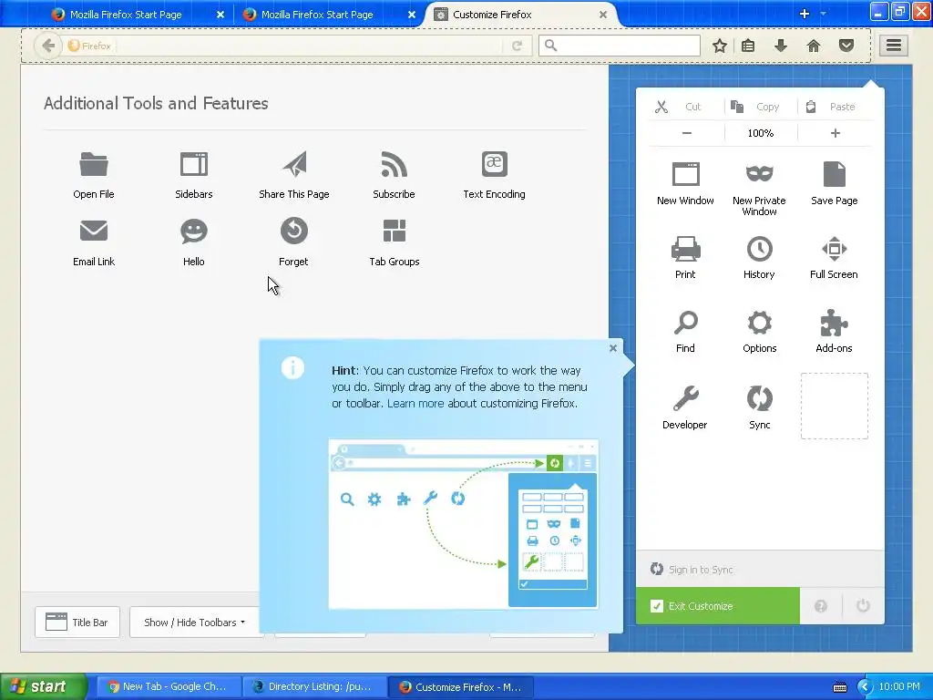Expand Show / Hide Toolbars dropdown
Screen dimensions: 933x700
(x=195, y=622)
